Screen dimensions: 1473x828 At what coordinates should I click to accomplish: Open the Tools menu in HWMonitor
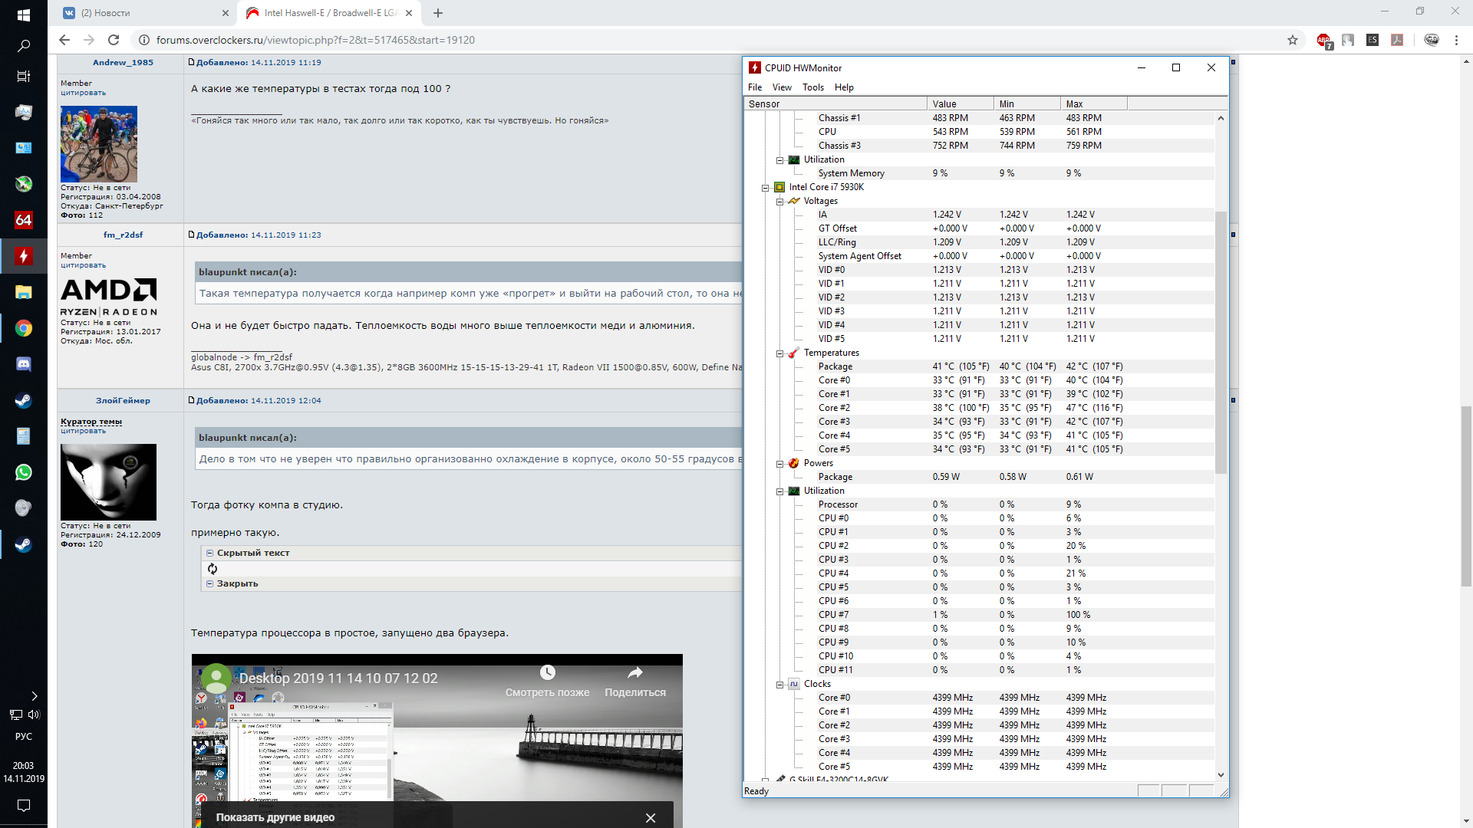[812, 87]
